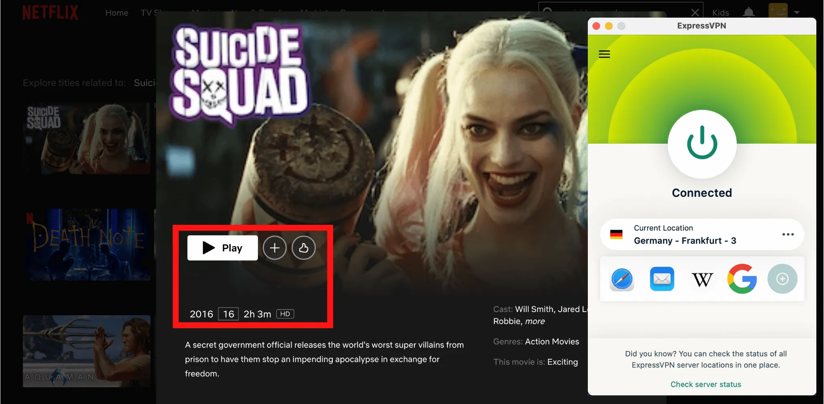
Task: Select Germany - Frankfurt - 3 location
Action: (702, 235)
